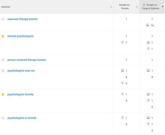Click image icon in psychologists toronto Yonge column
Viewport: 165px width, 135px height.
[148, 94]
